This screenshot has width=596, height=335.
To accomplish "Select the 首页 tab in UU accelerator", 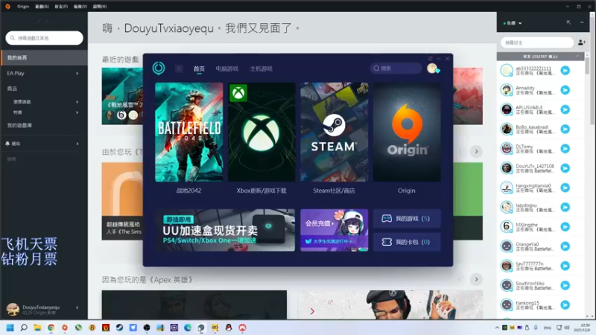I will coord(199,68).
